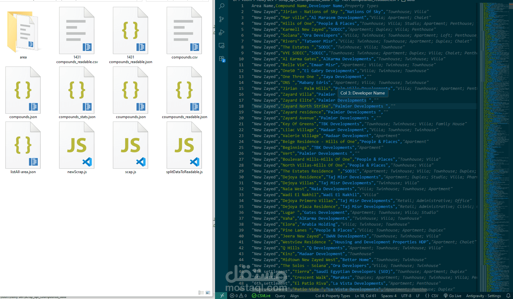Open the Remote Explorer view
Screen dimensions: 513x299
(222, 45)
